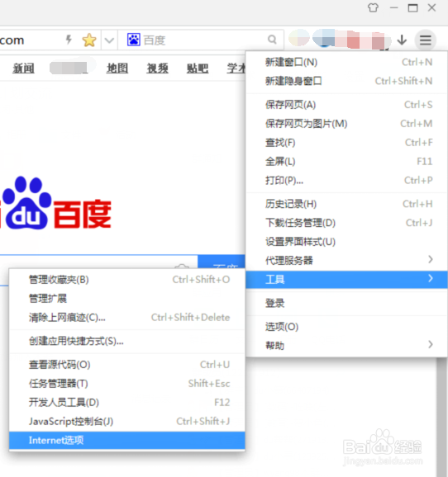Expand the address bar dropdown chevron

coord(109,40)
